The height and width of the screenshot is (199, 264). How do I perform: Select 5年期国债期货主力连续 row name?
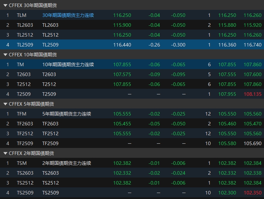(67, 114)
